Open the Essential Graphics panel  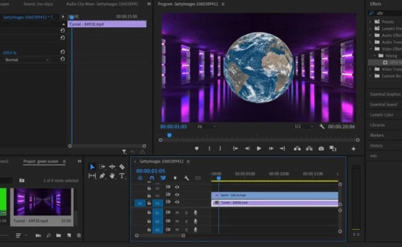pos(385,94)
